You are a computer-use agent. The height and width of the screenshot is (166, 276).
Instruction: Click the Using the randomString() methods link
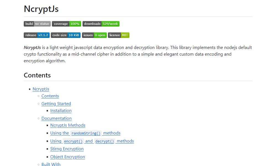point(85,133)
